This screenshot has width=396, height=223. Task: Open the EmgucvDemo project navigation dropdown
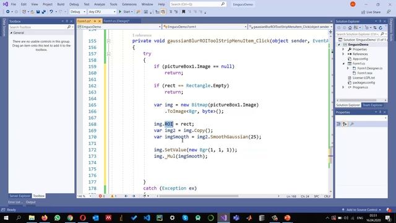tap(119, 27)
